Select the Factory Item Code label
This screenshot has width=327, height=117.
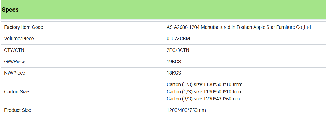tap(24, 27)
